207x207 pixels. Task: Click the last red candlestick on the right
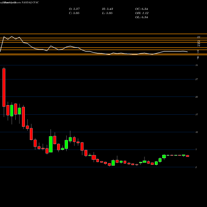188,156
